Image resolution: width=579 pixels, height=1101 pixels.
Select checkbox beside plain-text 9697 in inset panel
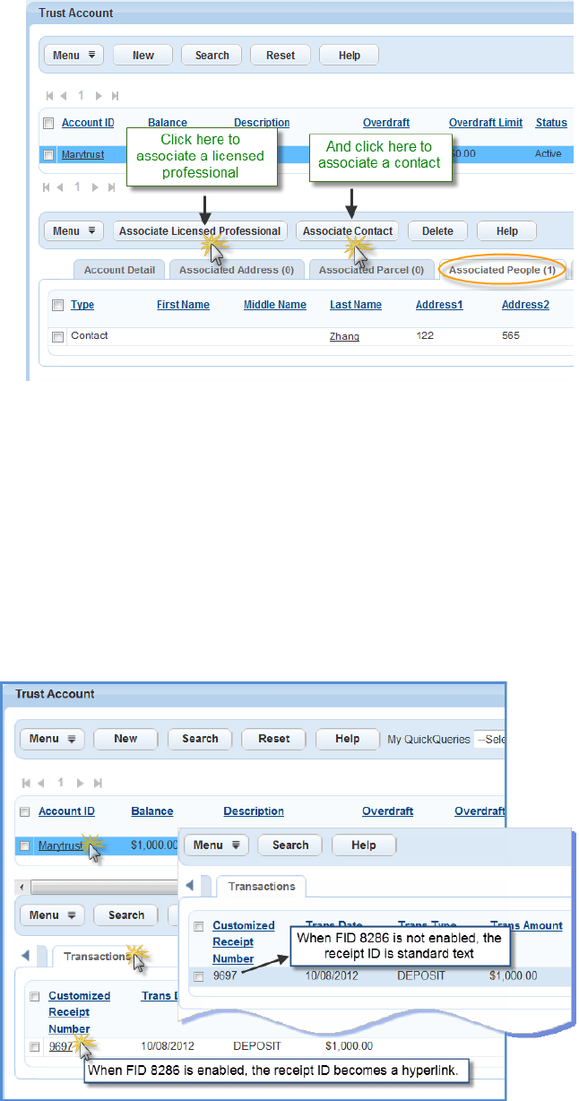click(x=199, y=975)
